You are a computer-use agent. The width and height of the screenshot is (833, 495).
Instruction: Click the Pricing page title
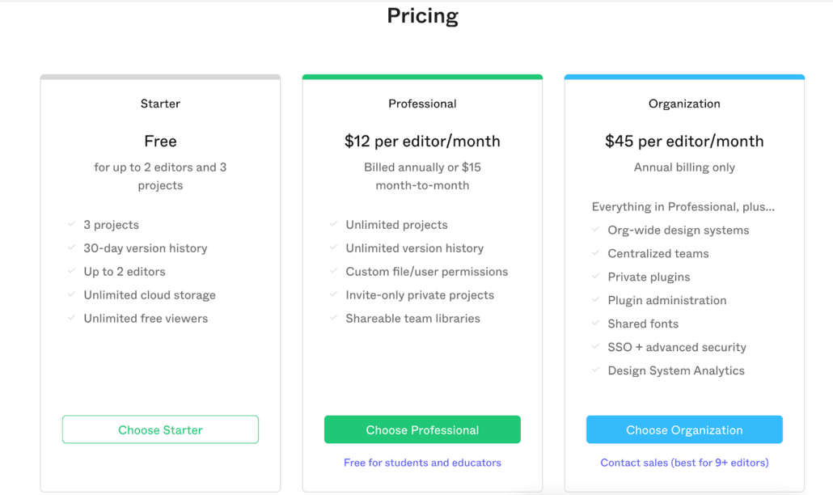pyautogui.click(x=422, y=16)
